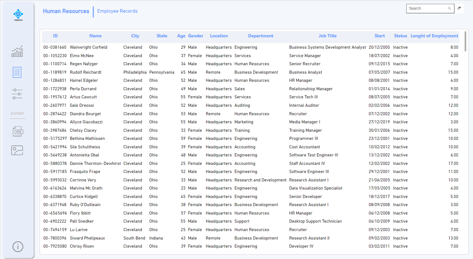Sort by Lenght of Employment header
This screenshot has height=259, width=473.
(x=434, y=36)
